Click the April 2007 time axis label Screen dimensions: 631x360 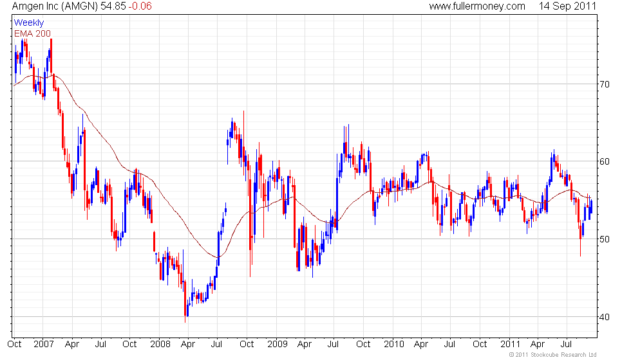pyautogui.click(x=72, y=345)
